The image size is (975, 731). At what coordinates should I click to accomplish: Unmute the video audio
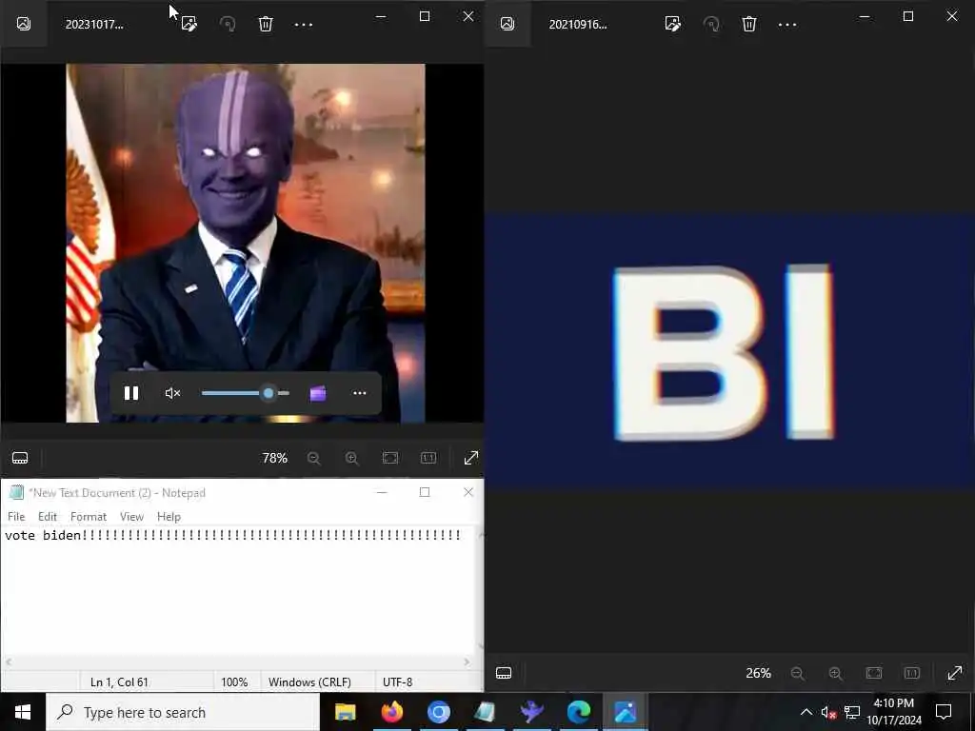point(172,393)
